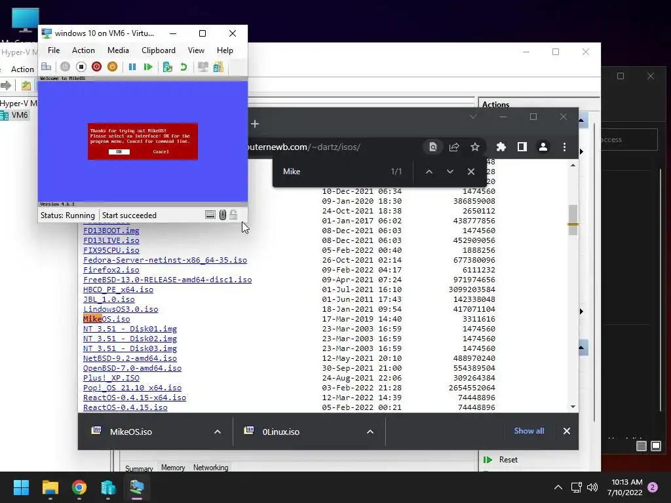This screenshot has height=503, width=671.
Task: Open File menu in VM connection window
Action: (54, 50)
